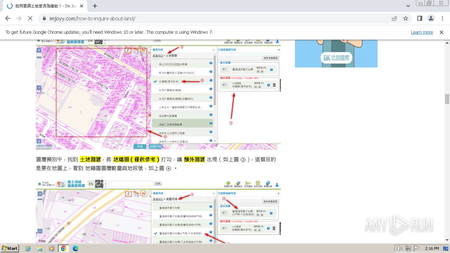Bookmark this tab with the star
Viewport: 450px width, 253px height.
406,18
